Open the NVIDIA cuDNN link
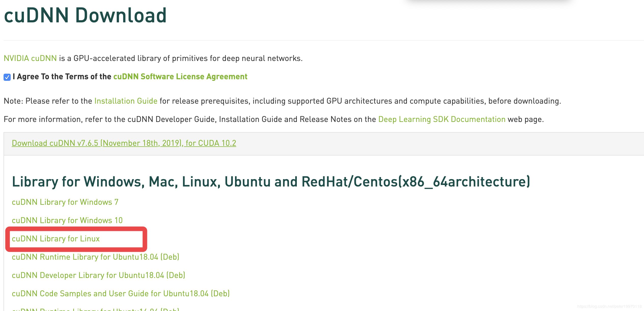 30,58
